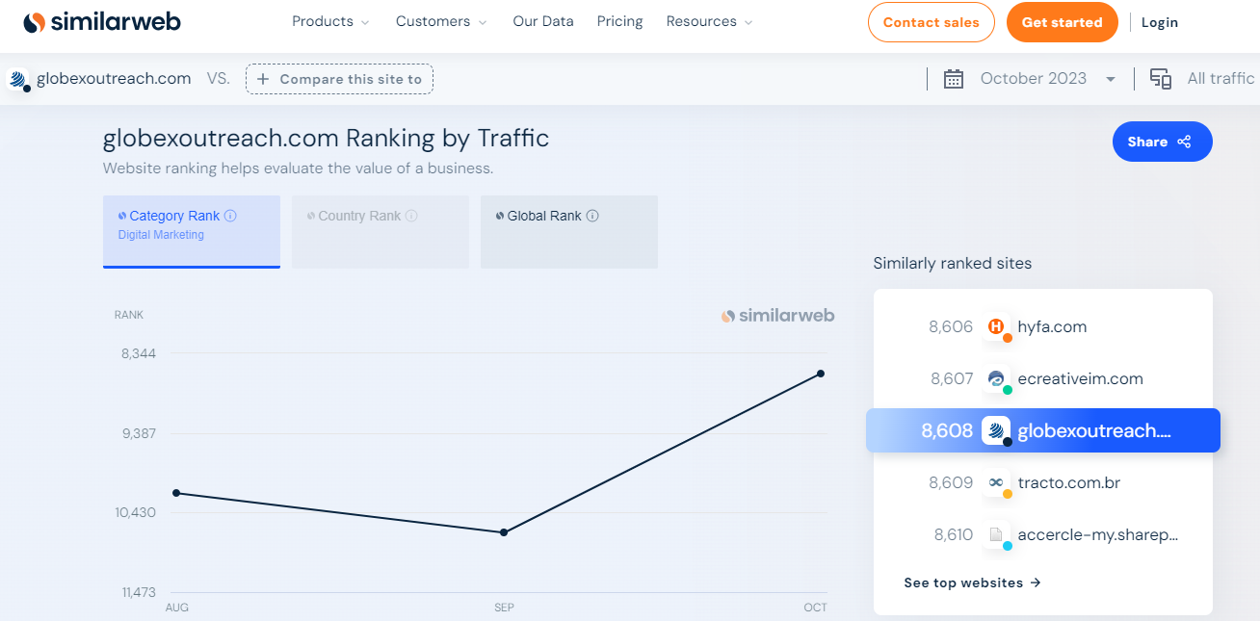
Task: Open accercle-my.sharep… ranked site entry
Action: point(1098,534)
